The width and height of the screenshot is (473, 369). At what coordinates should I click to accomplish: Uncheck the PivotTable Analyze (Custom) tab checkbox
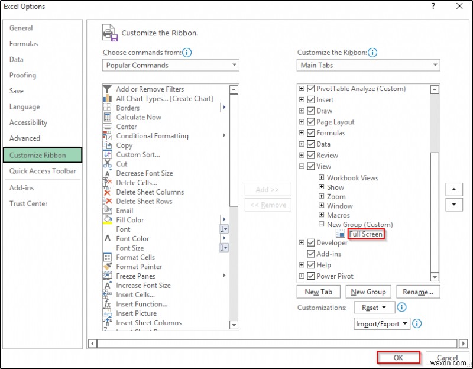(311, 89)
